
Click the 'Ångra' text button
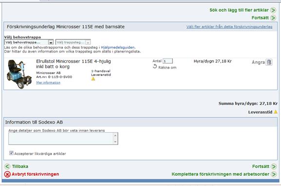click(258, 62)
